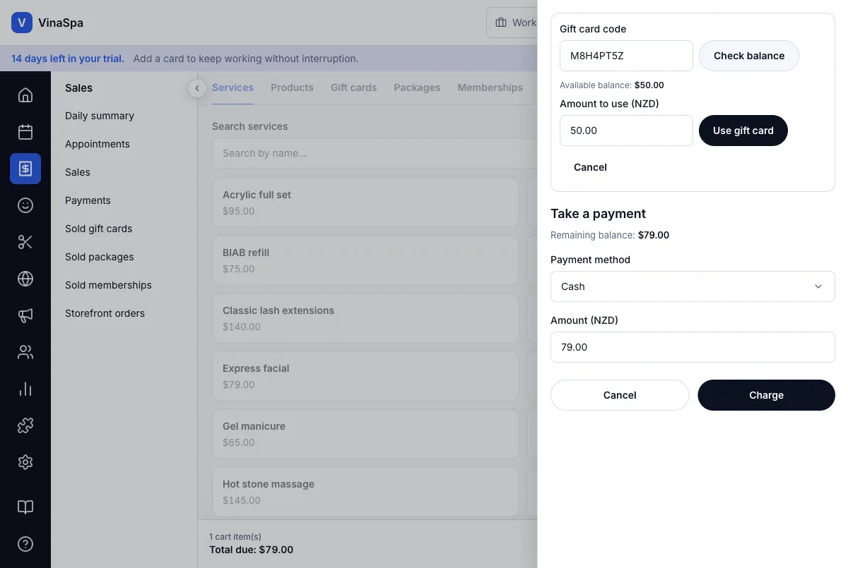Viewport: 848px width, 568px height.
Task: Open Appointments in Sales menu
Action: 98,144
